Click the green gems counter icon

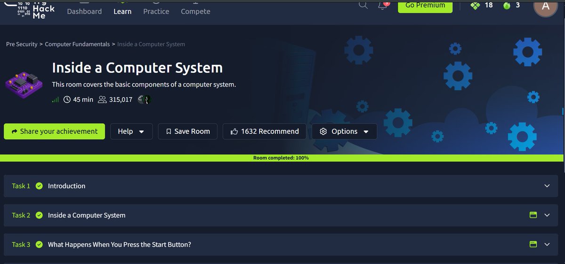pos(475,5)
